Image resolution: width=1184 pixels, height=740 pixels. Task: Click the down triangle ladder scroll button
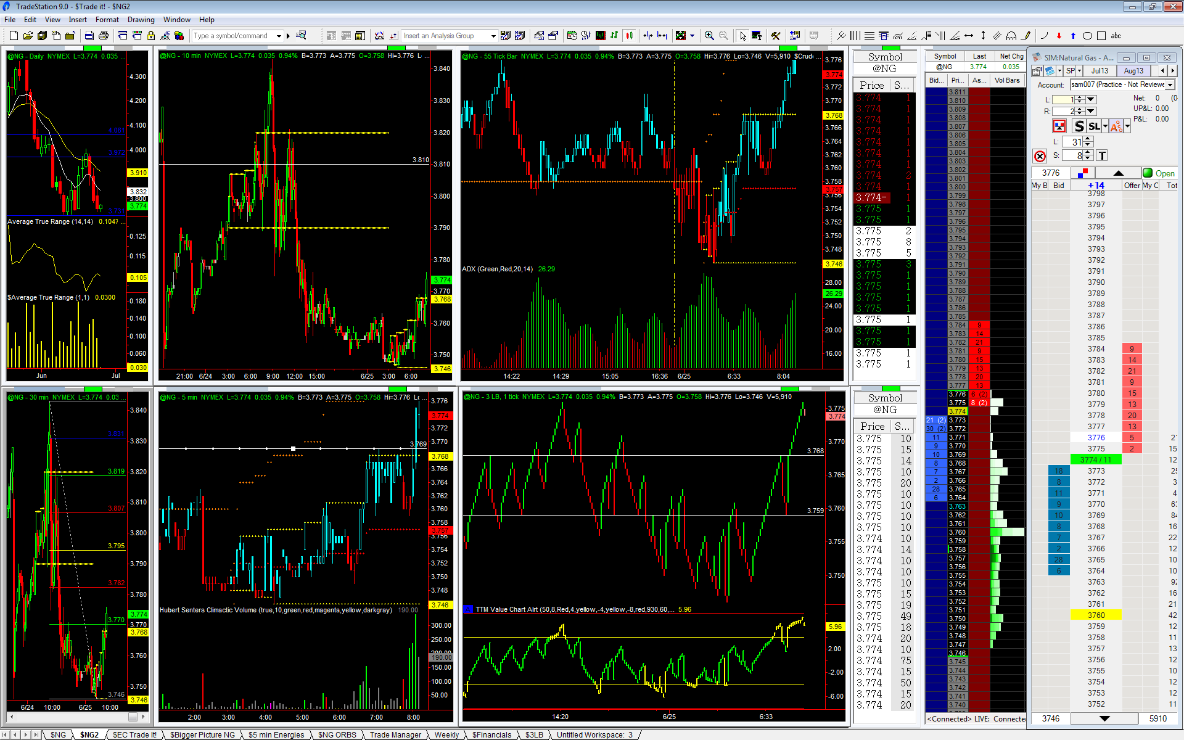coord(1104,718)
